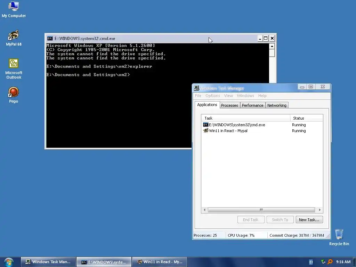Screen dimensions: 356x267
Task: Click the New Task... button
Action: [x=309, y=220]
